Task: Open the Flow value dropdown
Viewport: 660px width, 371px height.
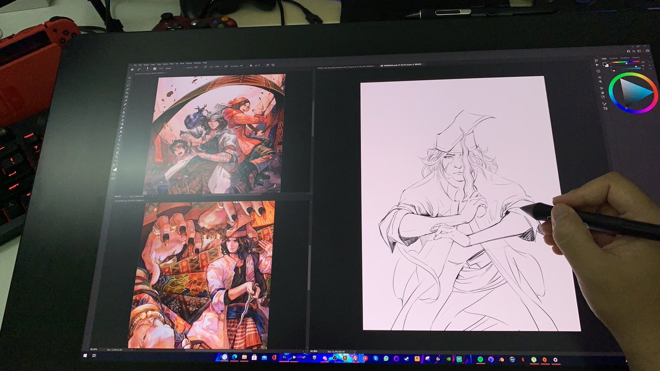Action: tap(217, 67)
